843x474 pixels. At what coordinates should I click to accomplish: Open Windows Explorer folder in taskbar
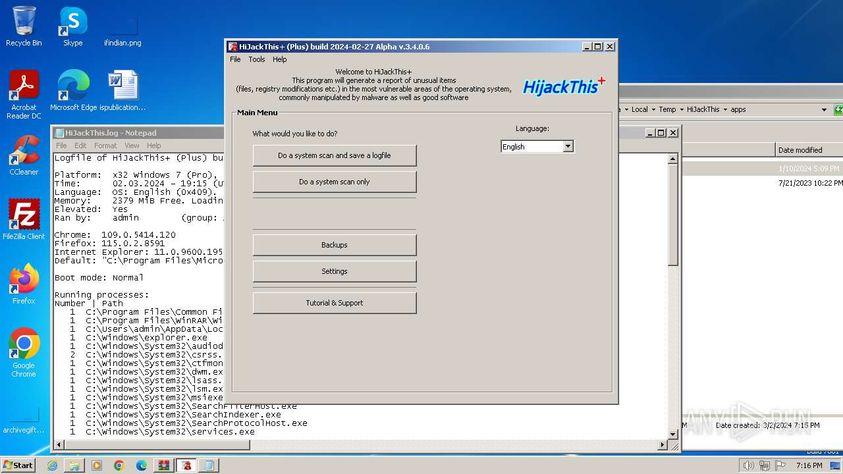(x=74, y=465)
